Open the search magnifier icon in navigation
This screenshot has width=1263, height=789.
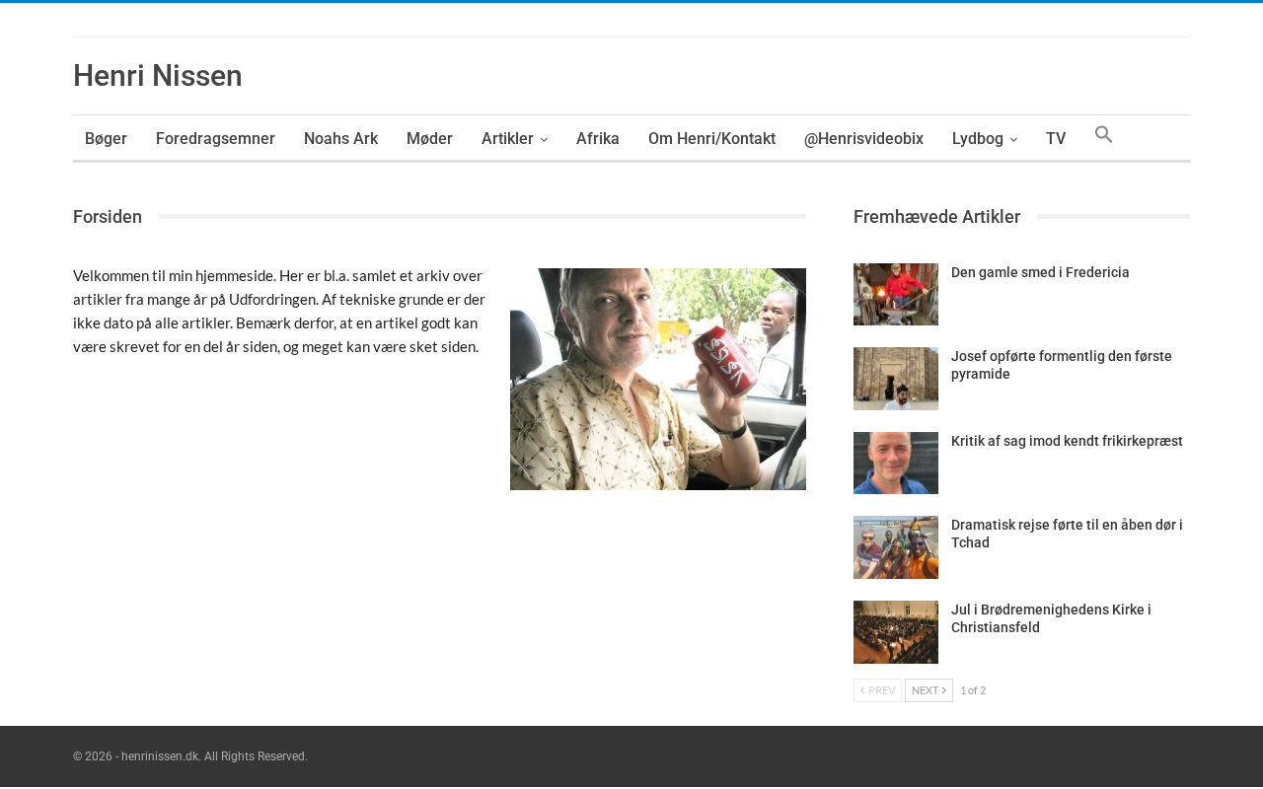[1103, 135]
